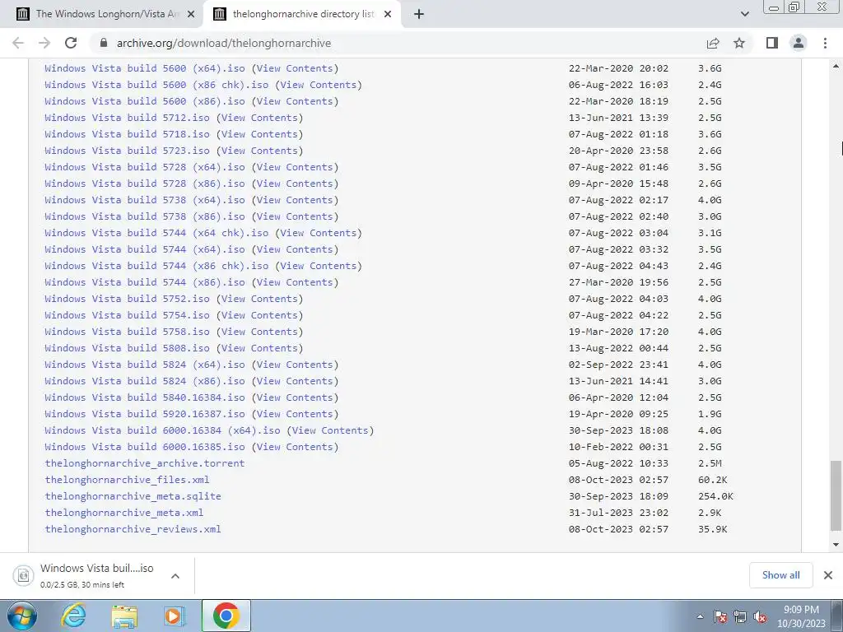Open Windows Vista build 5824 (x86).iso link

click(145, 381)
